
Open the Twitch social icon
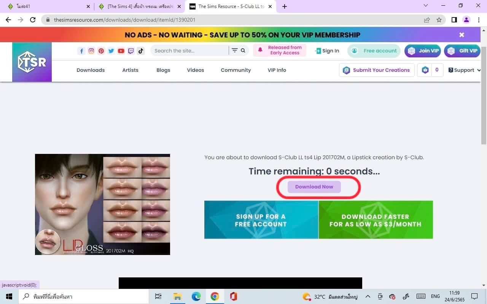pyautogui.click(x=131, y=51)
